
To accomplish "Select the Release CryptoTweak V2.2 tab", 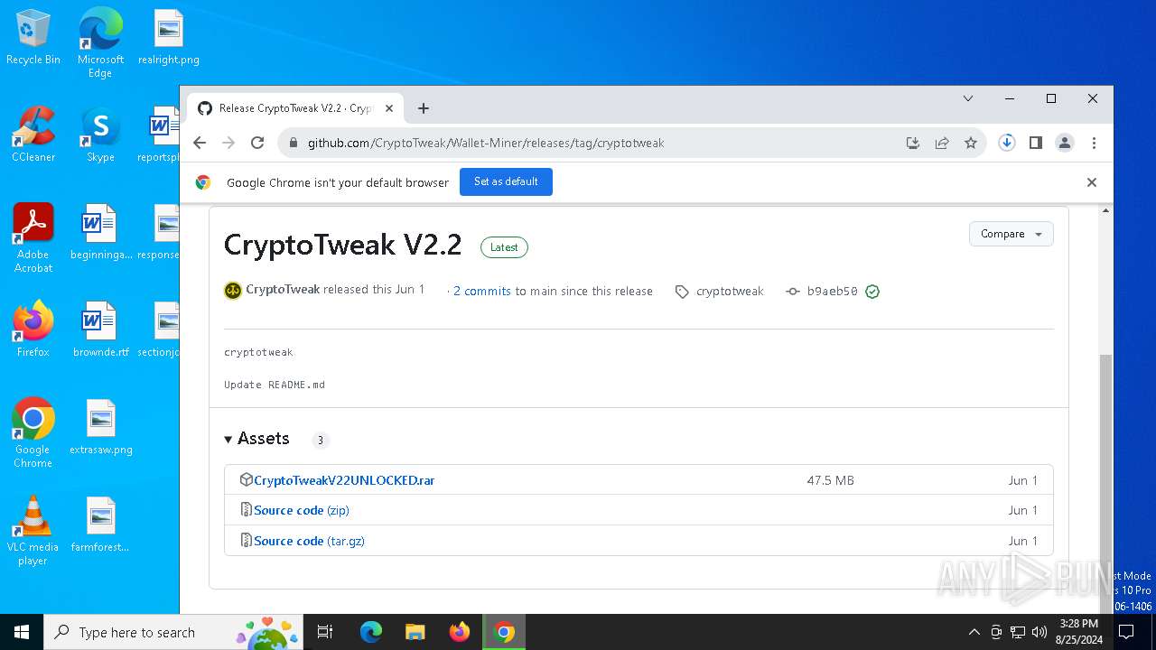I will click(294, 108).
